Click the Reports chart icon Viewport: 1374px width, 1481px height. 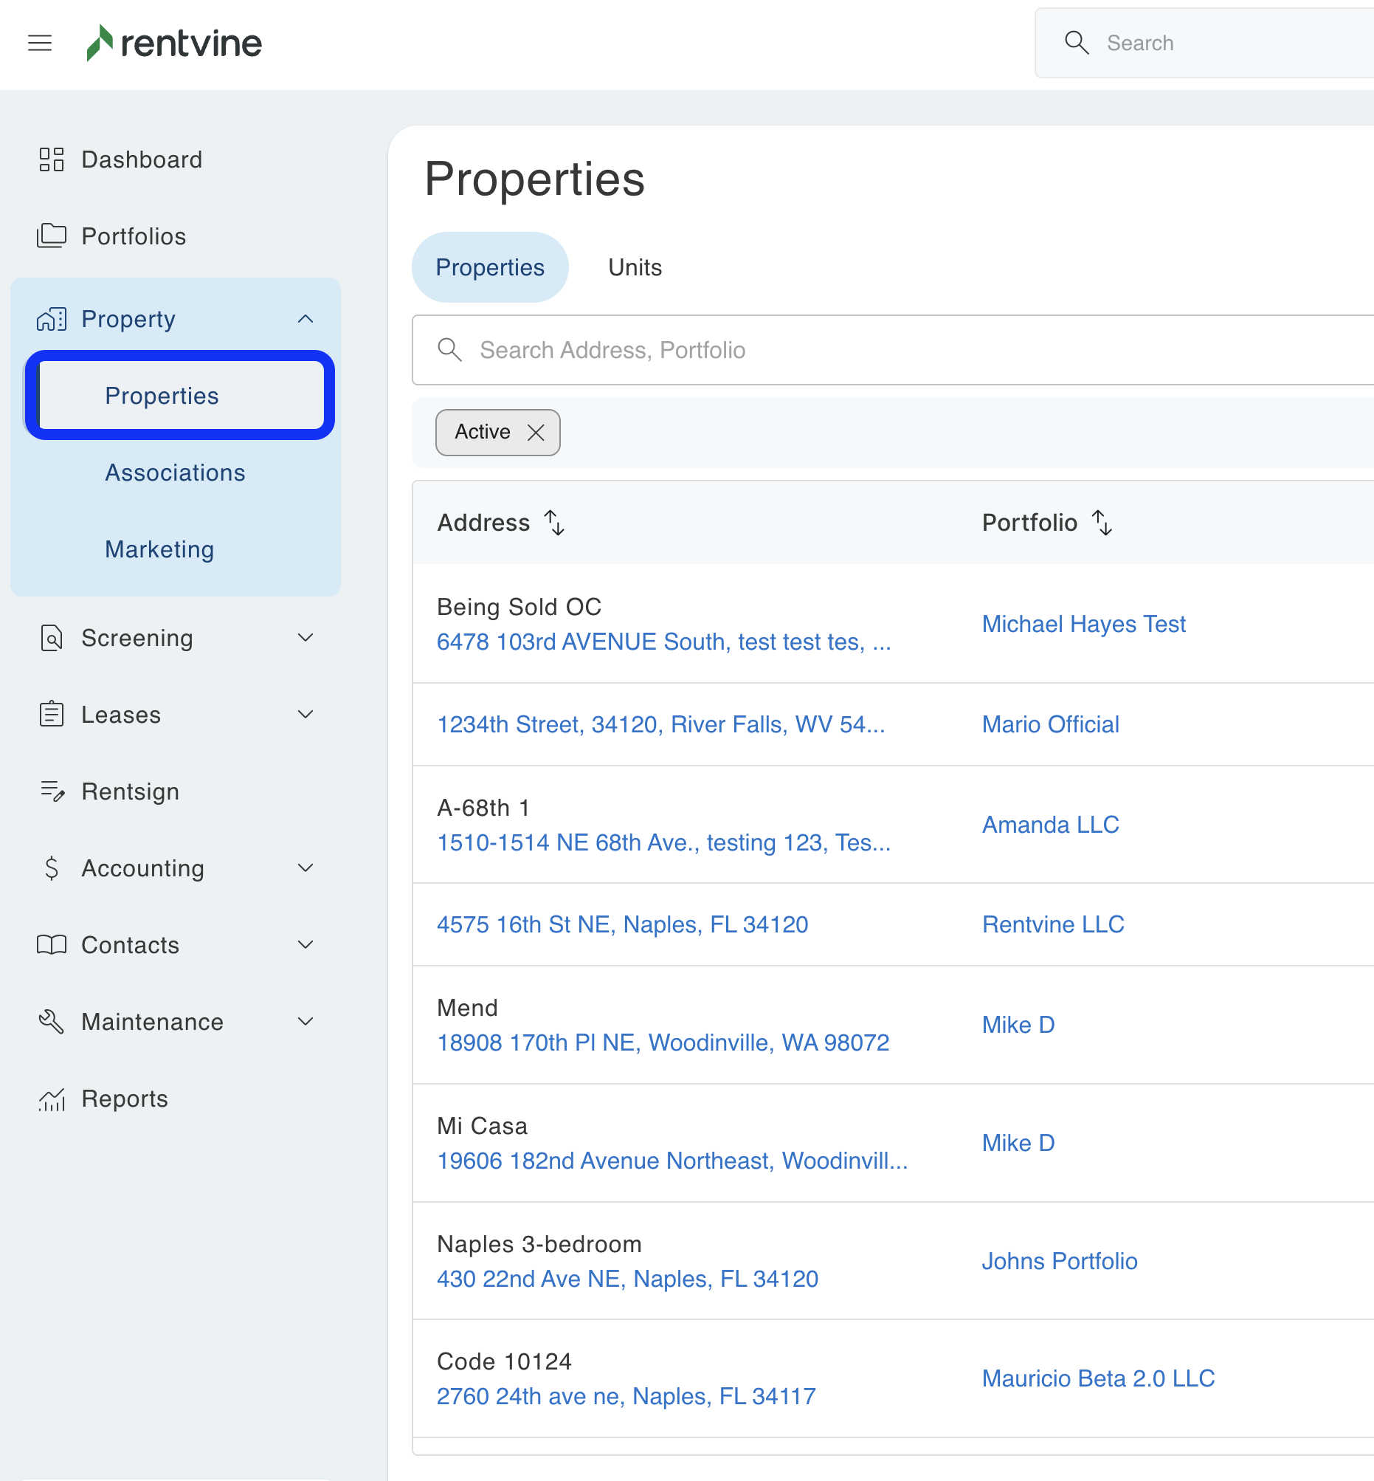click(52, 1099)
